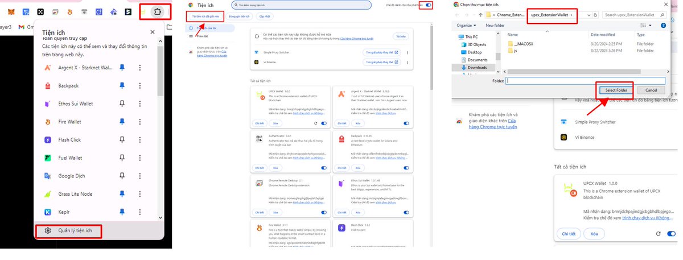
Task: Click the Authenticator QR icon
Action: pyautogui.click(x=260, y=140)
